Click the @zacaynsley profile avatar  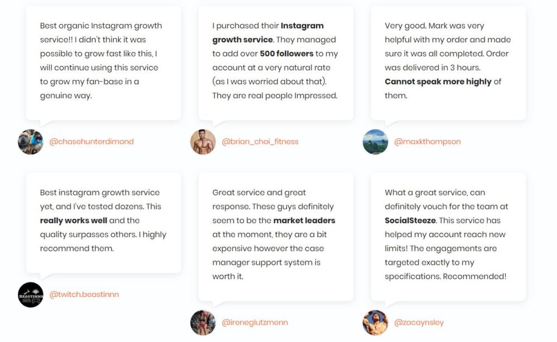pyautogui.click(x=375, y=322)
